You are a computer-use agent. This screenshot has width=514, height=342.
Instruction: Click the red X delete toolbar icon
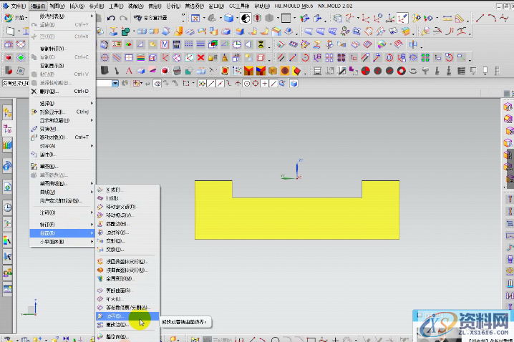[199, 57]
